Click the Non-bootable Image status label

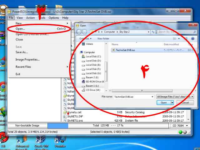27,126
